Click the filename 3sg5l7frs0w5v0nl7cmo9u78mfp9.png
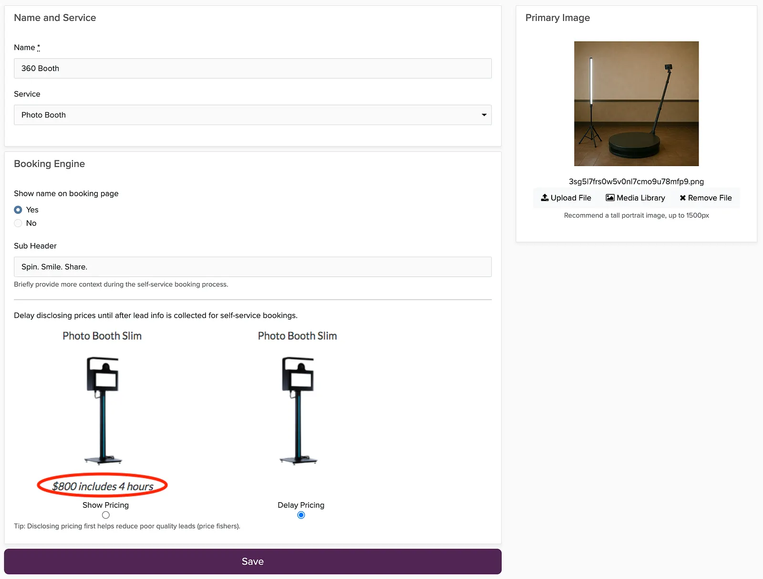Viewport: 763px width, 579px height. [636, 181]
